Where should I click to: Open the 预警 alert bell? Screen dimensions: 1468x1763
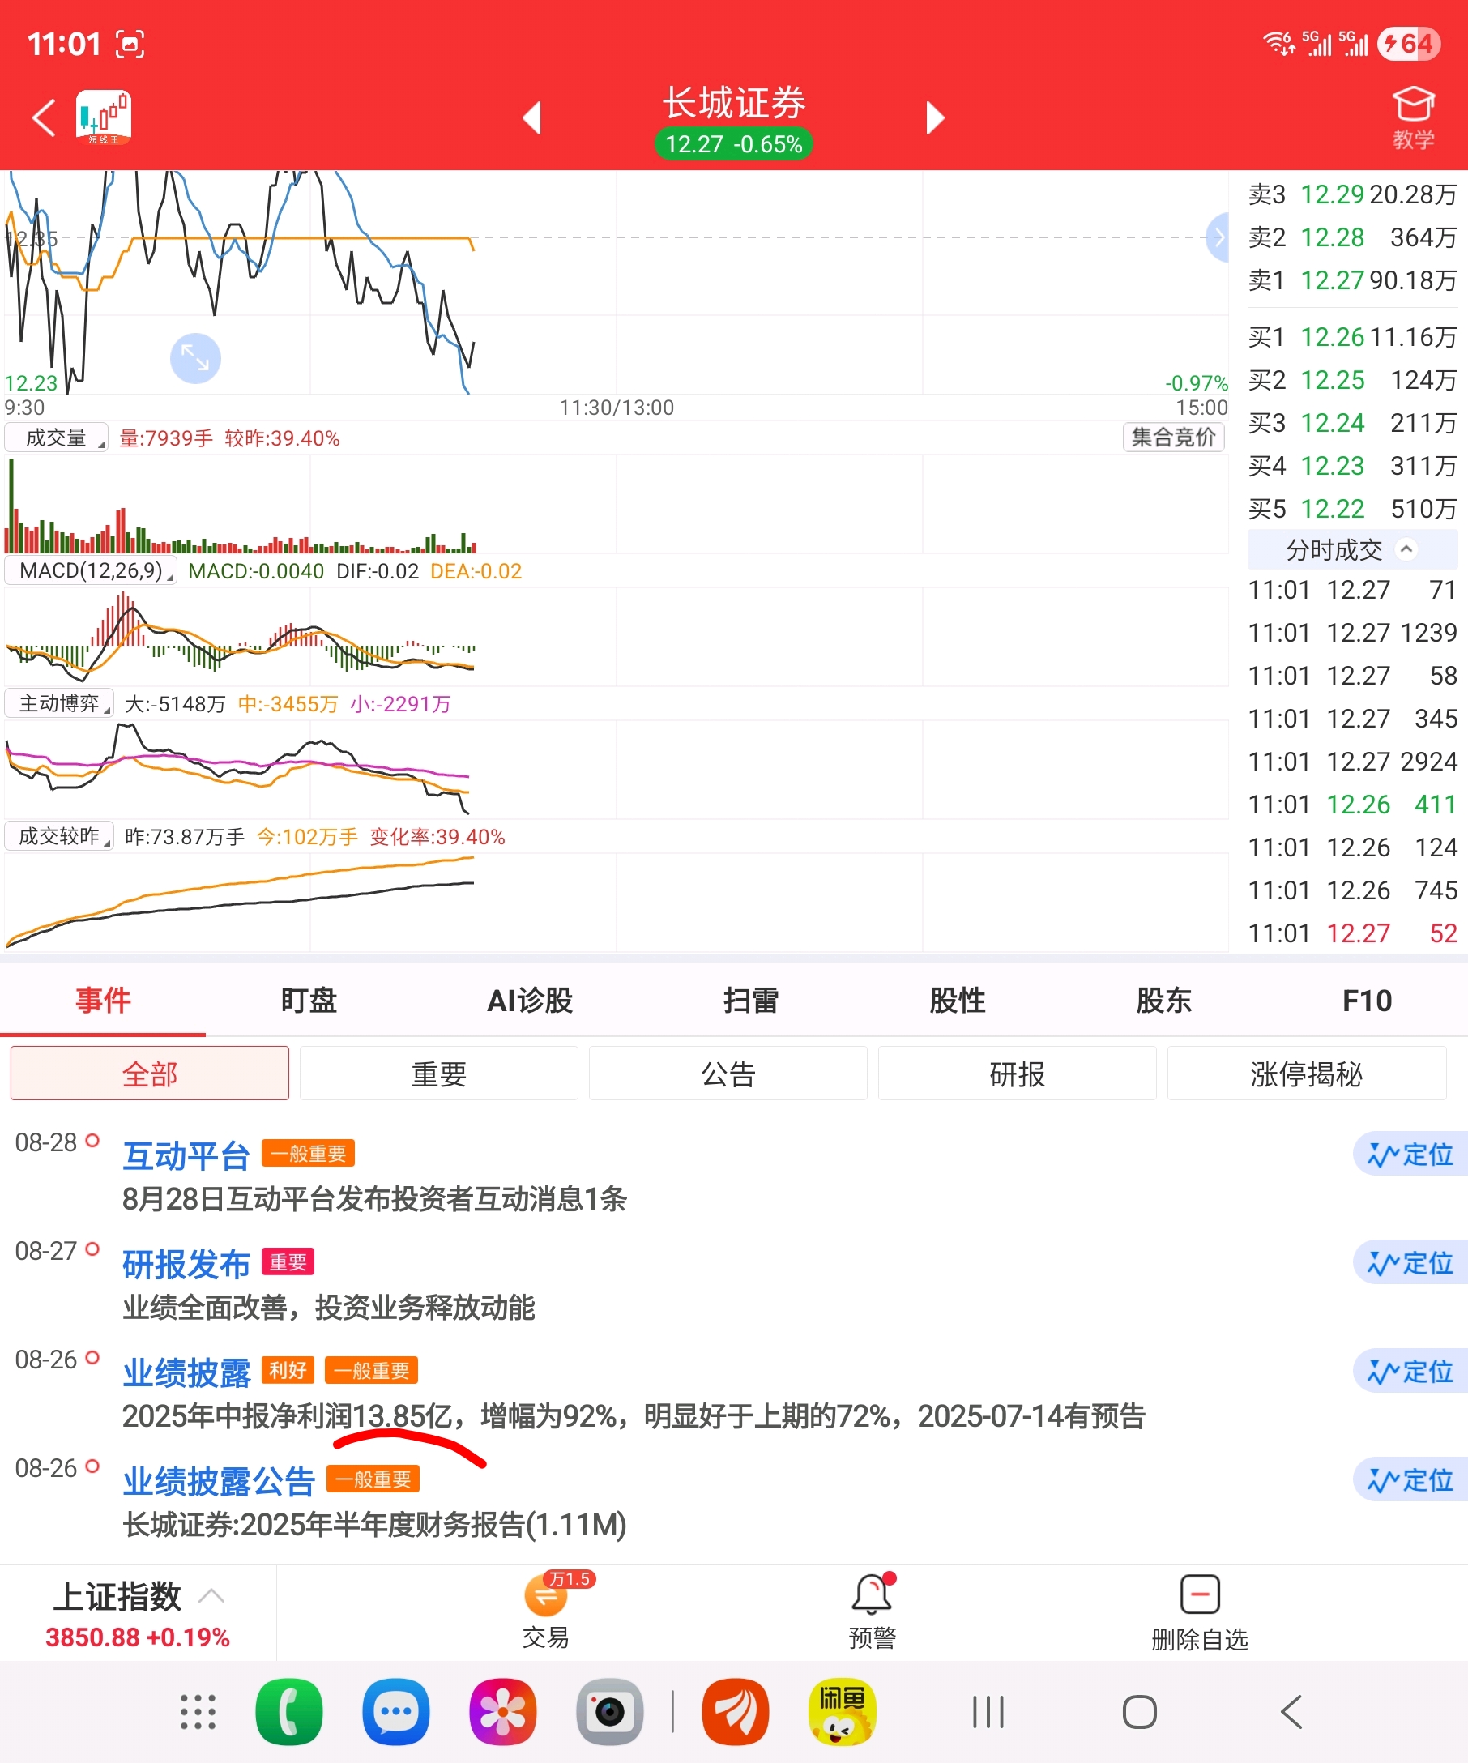click(x=872, y=1611)
